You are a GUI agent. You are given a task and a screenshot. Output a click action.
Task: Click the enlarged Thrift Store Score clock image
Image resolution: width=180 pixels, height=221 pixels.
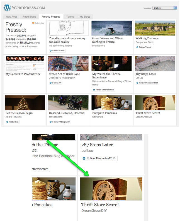coord(111,189)
